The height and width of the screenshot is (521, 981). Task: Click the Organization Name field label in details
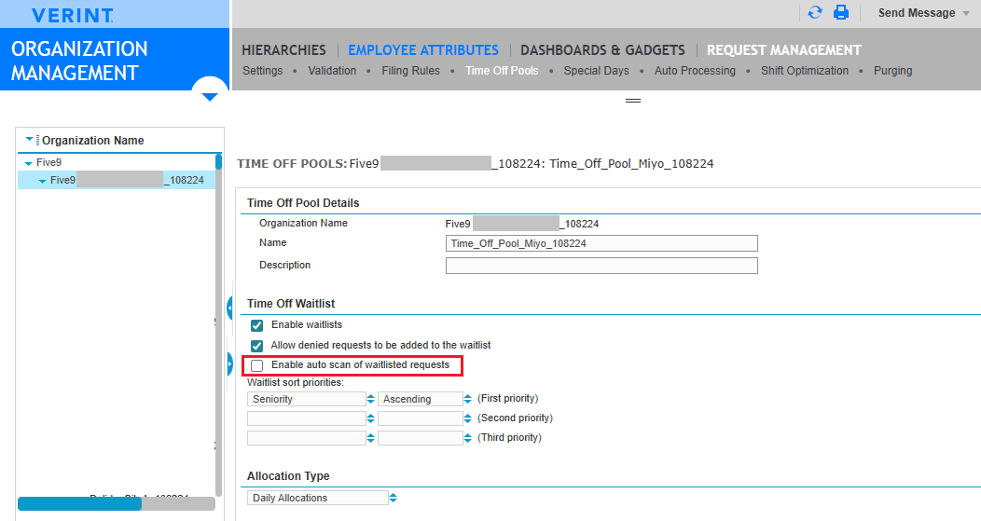click(303, 224)
